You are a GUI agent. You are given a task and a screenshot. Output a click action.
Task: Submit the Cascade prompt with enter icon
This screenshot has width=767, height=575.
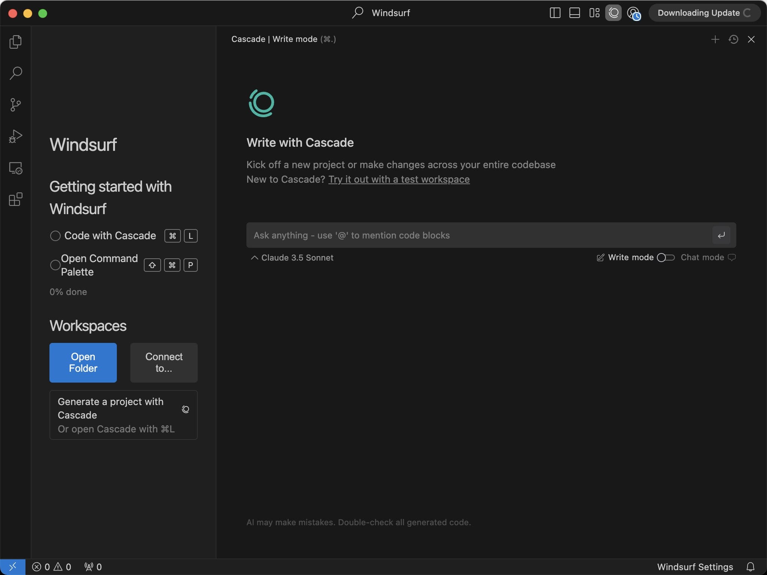(721, 235)
